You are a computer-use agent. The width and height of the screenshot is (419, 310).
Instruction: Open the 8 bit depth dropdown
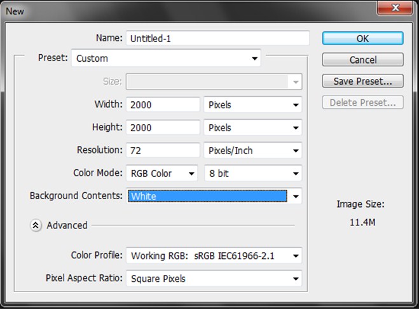253,173
